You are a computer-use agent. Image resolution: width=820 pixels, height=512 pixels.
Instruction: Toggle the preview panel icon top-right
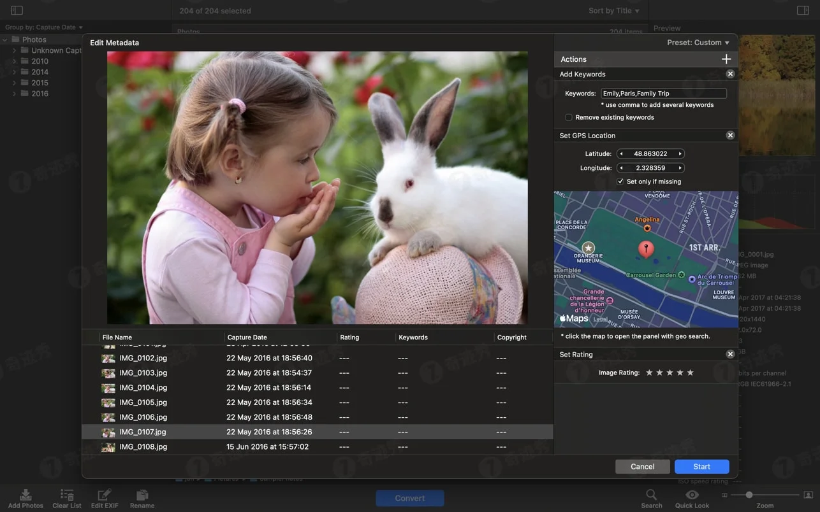pyautogui.click(x=804, y=10)
